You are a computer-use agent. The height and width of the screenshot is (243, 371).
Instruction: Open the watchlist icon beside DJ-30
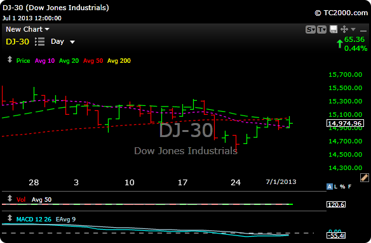40,42
